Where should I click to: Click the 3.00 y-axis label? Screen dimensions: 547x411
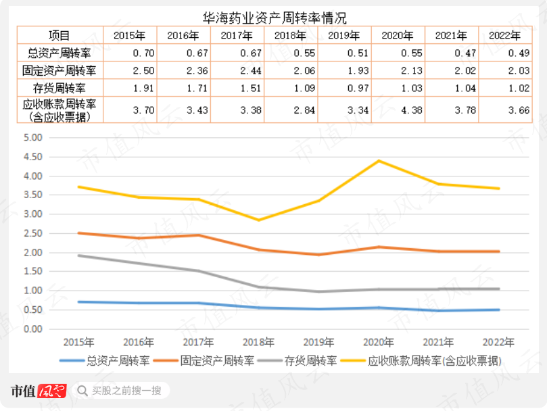point(32,214)
